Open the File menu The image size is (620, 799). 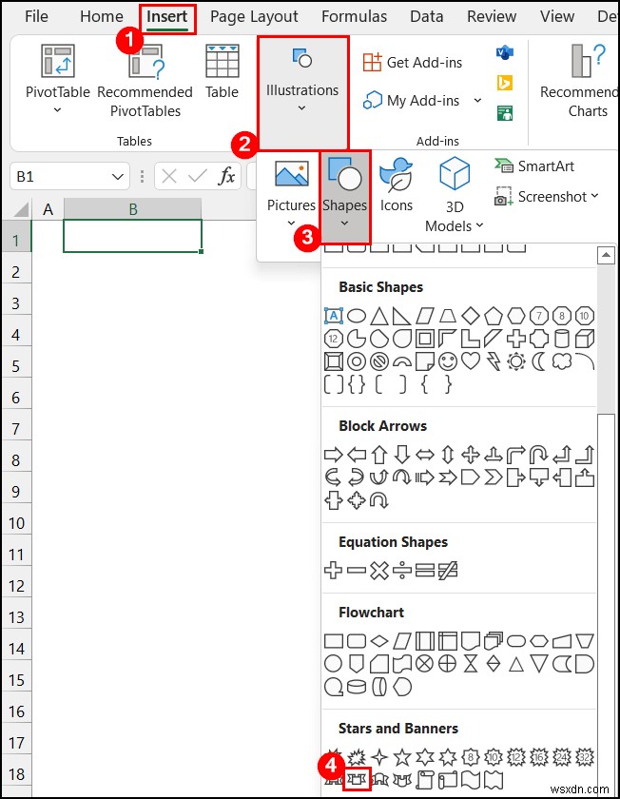point(36,17)
